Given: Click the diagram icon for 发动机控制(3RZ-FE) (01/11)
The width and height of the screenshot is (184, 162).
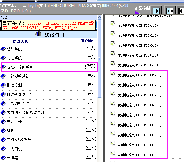Looking at the screenshot, I should (x=113, y=74).
